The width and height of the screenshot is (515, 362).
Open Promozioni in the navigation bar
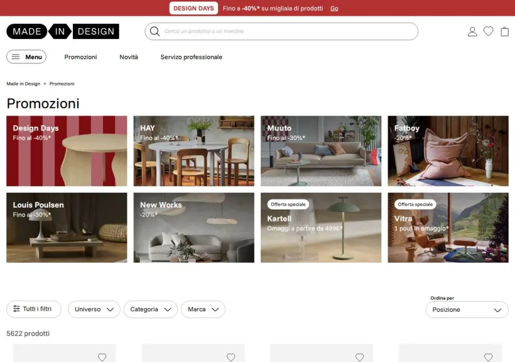click(x=80, y=57)
